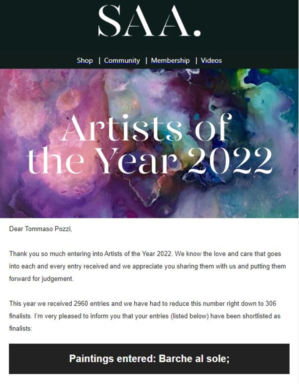Select the Videos navigation link

[x=211, y=60]
